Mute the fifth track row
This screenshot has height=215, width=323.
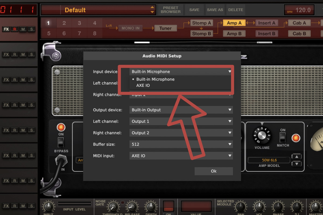(x=23, y=130)
